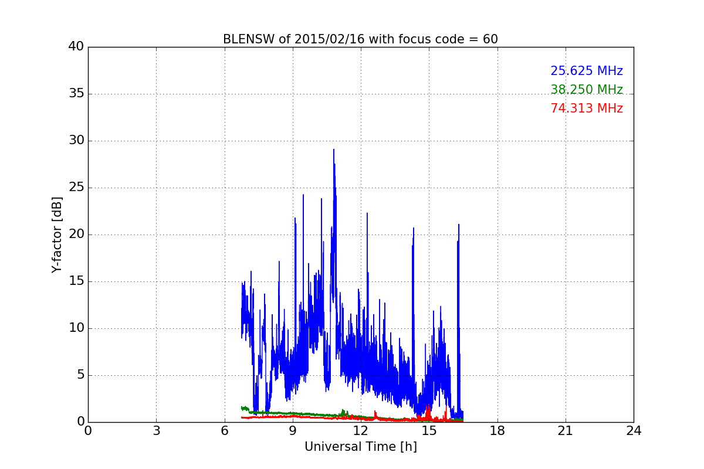Click the x-axis tick label '6'
This screenshot has height=469, width=704.
click(x=224, y=431)
